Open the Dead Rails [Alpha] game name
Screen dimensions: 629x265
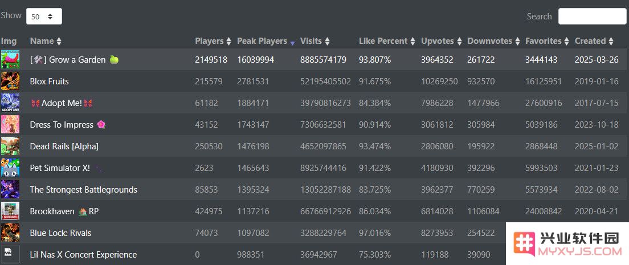64,146
